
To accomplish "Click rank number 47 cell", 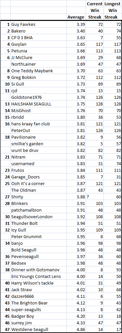I will (6, 329).
